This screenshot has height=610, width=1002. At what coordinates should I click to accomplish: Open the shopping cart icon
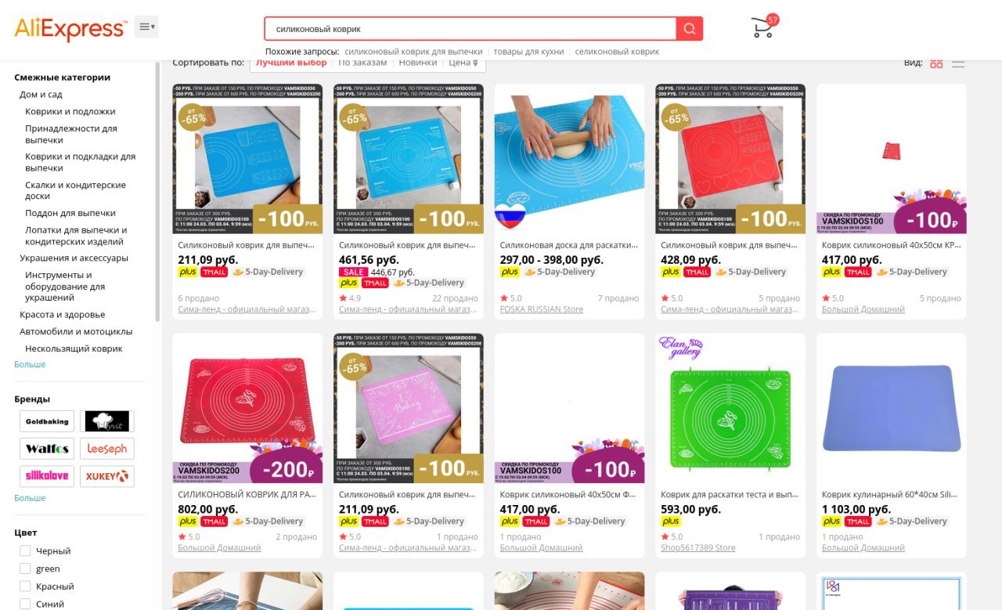(x=763, y=27)
